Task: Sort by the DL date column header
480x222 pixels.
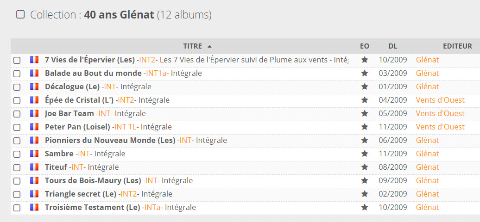Action: click(392, 46)
